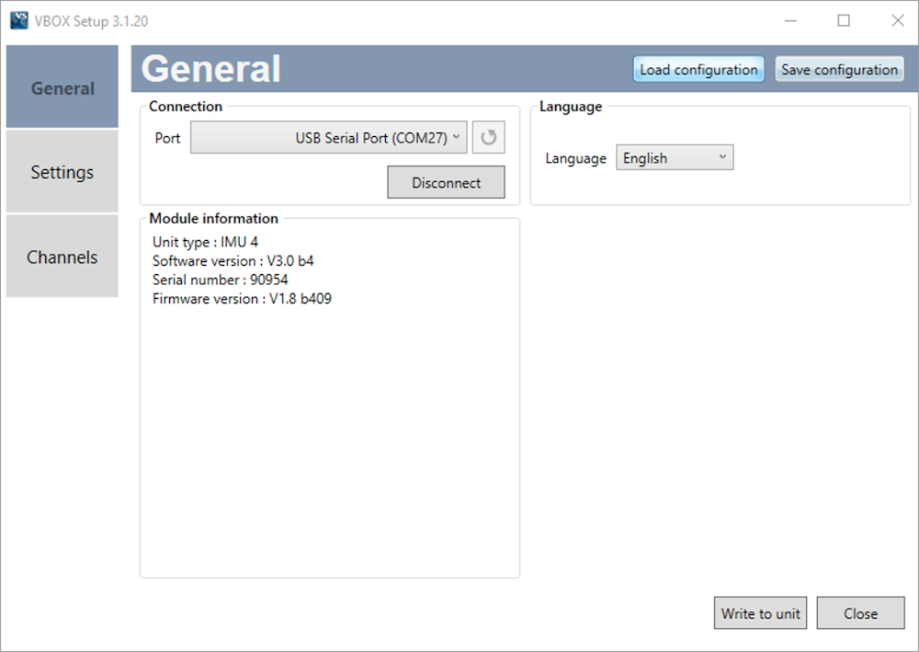The image size is (919, 652).
Task: Click the Port field label
Action: point(167,138)
